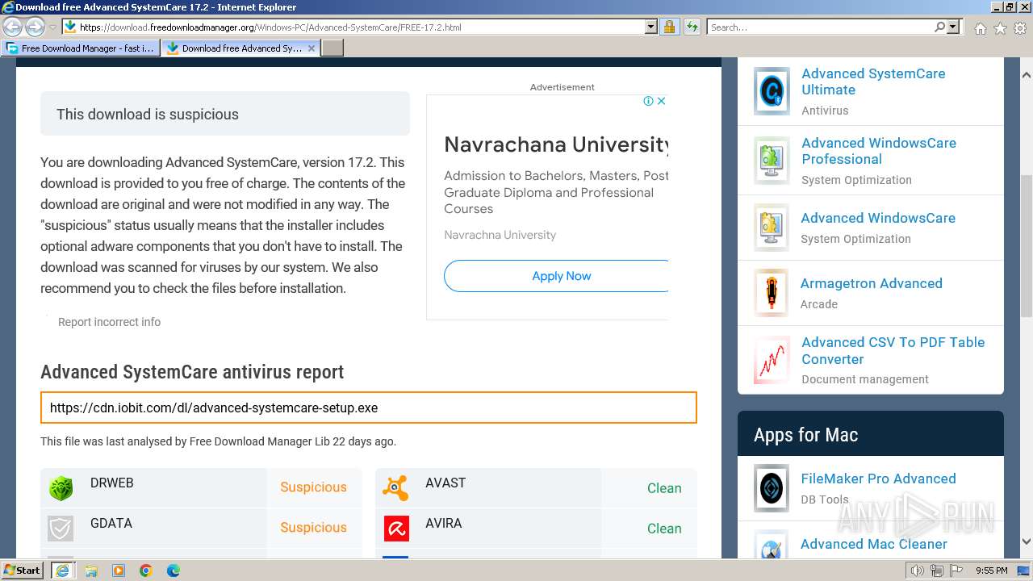
Task: Click the System Optimization Advanced WindowsCare icon
Action: [772, 228]
